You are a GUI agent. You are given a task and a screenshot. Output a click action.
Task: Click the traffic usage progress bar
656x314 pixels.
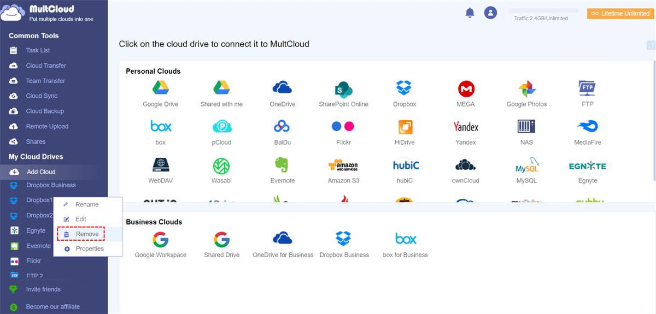(543, 11)
